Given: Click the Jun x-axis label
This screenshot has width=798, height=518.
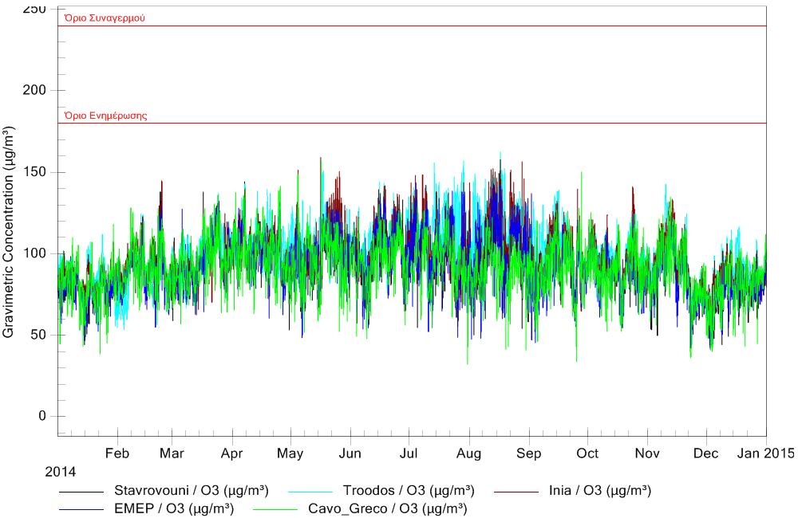Looking at the screenshot, I should [350, 453].
